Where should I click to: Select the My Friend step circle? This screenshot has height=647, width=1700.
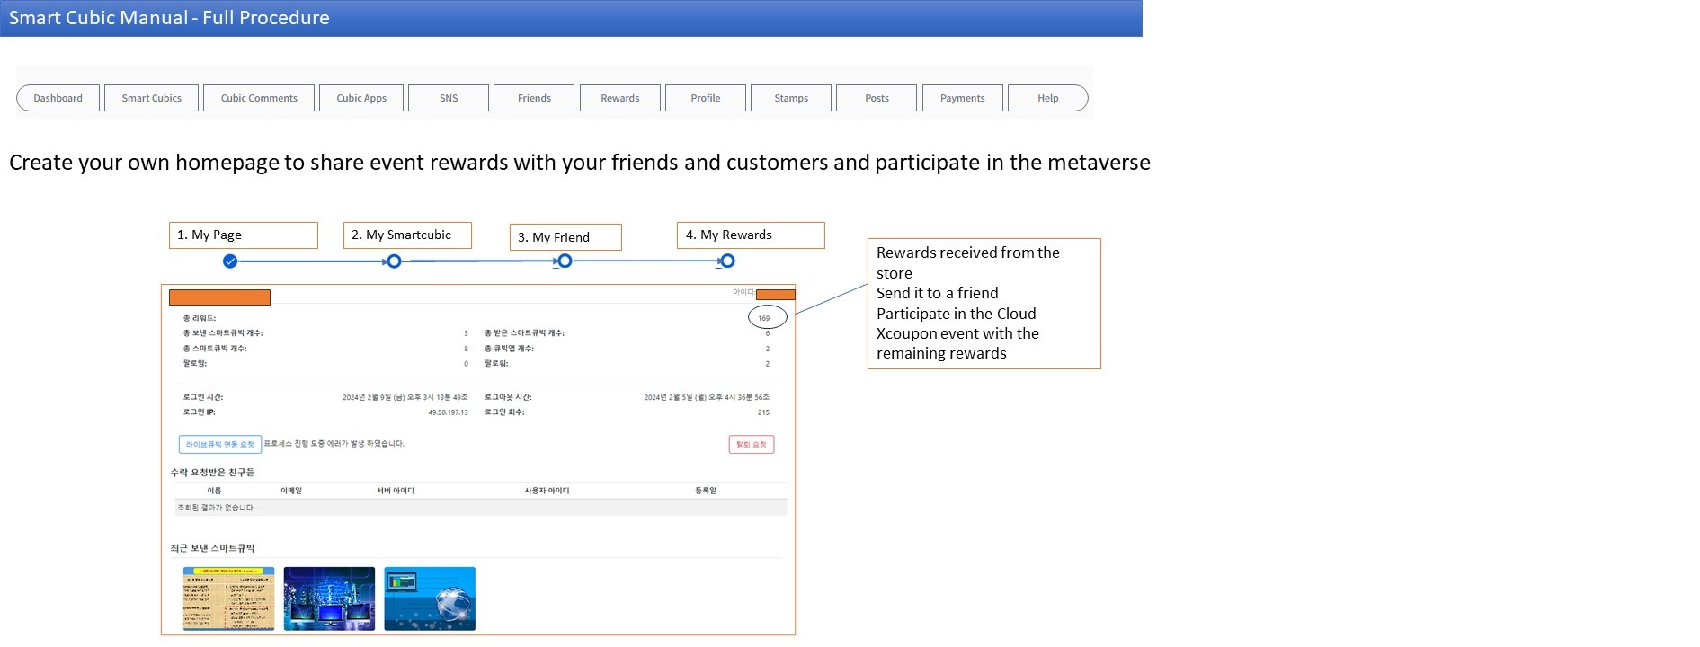click(x=565, y=261)
